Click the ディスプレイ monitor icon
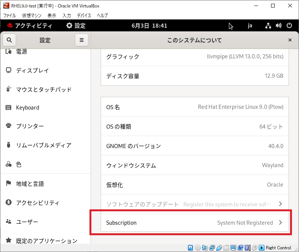The width and height of the screenshot is (299, 252). [x=9, y=70]
